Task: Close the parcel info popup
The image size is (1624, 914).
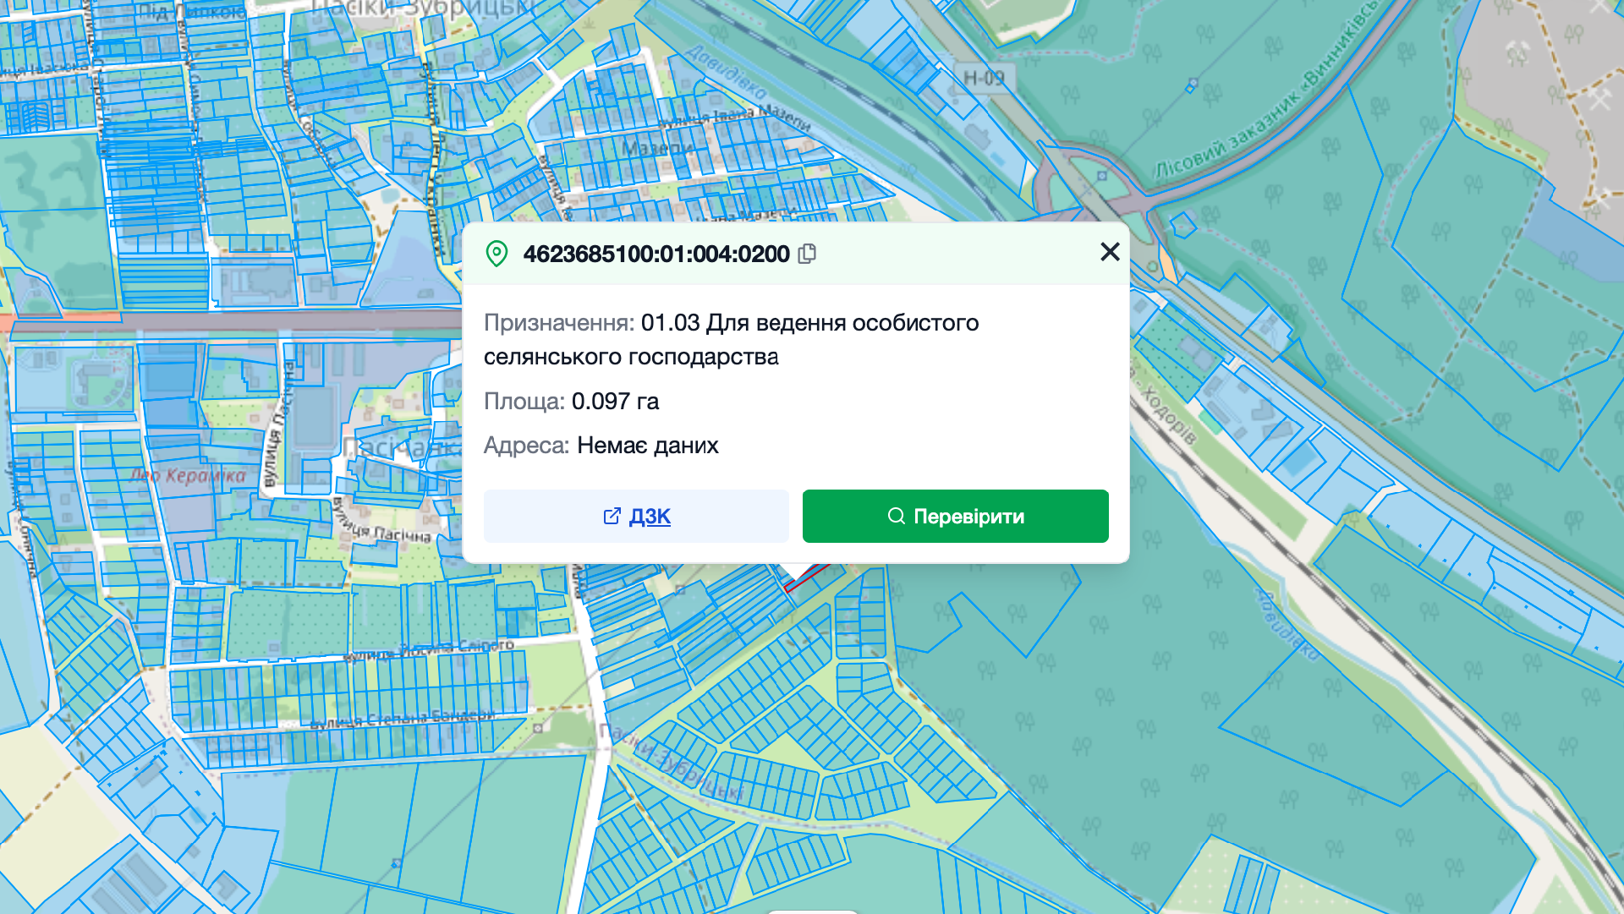Action: (x=1110, y=252)
